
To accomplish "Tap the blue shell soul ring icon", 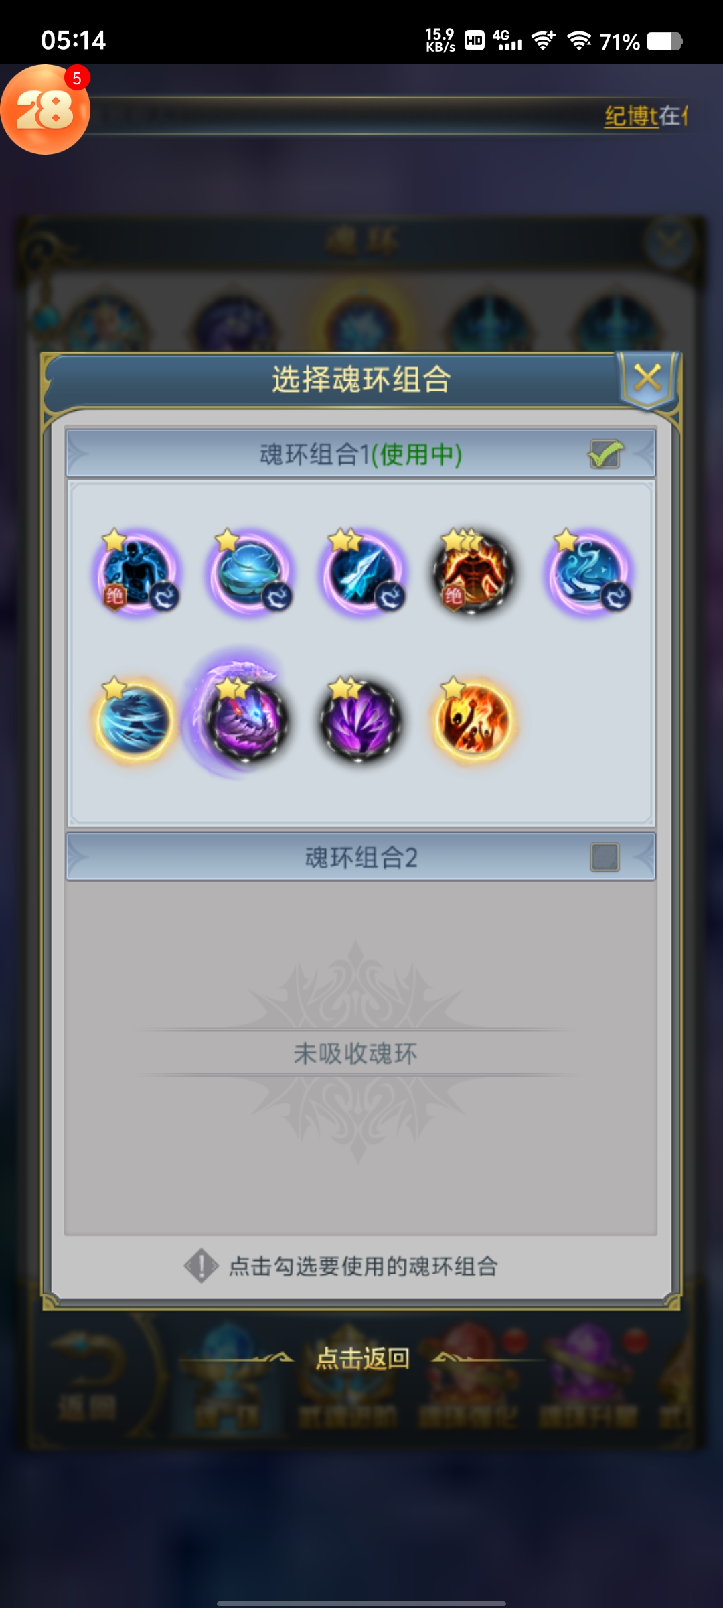I will click(250, 574).
